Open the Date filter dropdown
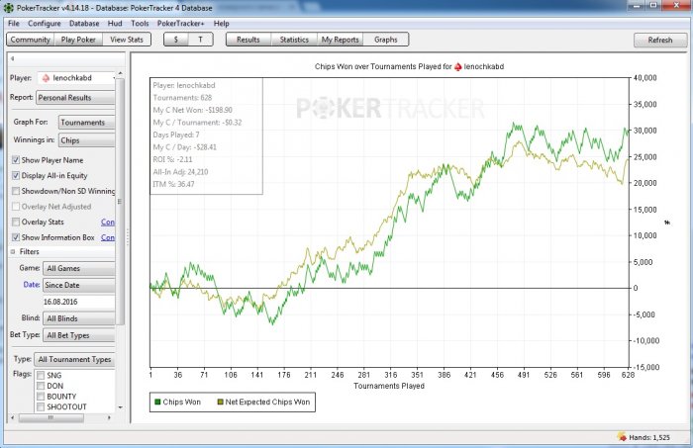This screenshot has height=448, width=693. point(78,285)
